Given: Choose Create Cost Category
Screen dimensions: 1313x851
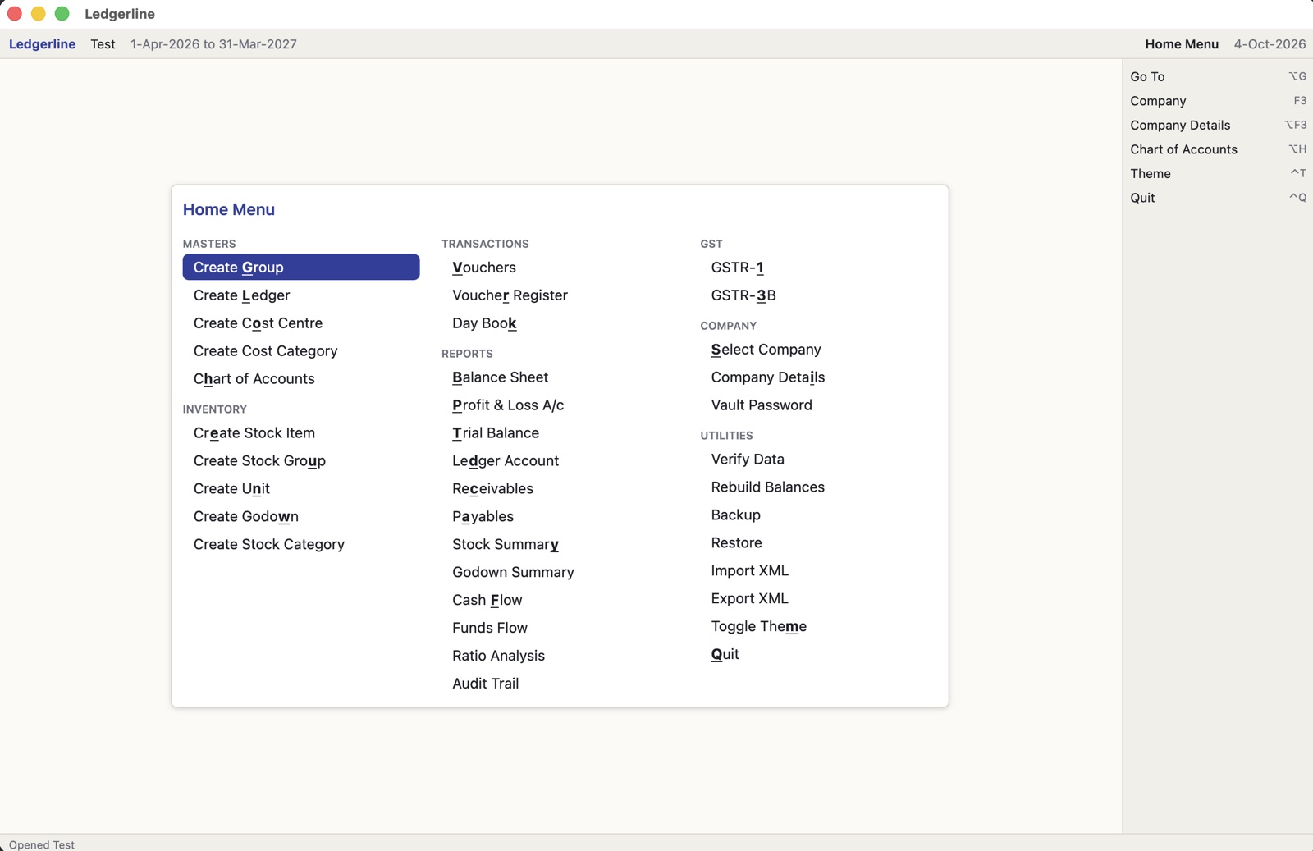Looking at the screenshot, I should click(301, 351).
